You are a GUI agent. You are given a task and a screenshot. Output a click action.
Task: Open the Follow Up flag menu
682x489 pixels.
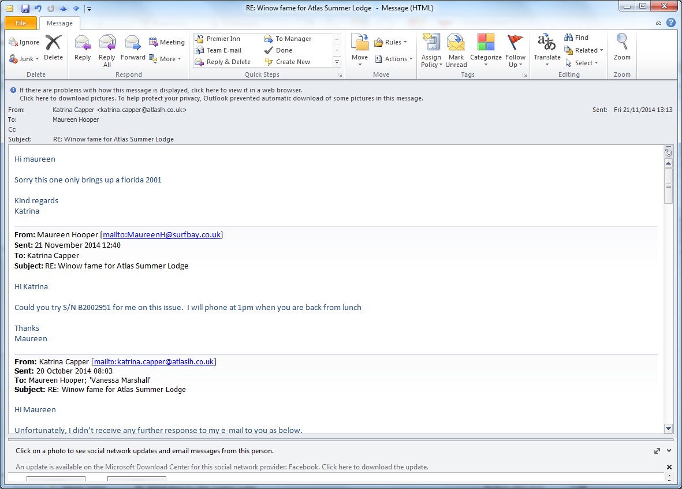[x=516, y=51]
